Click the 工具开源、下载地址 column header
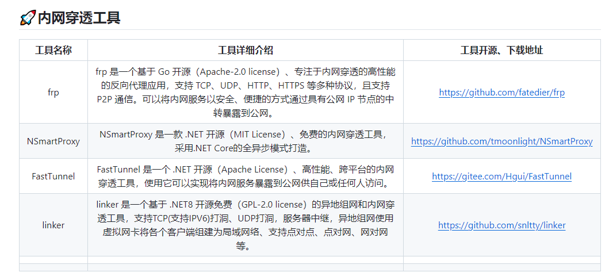The height and width of the screenshot is (276, 609). (x=501, y=50)
